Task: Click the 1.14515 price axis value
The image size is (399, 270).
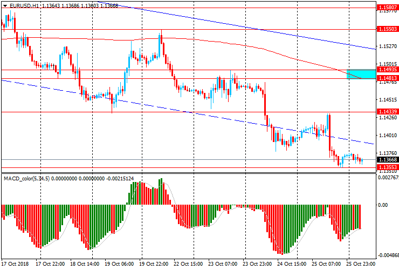Action: 388,100
